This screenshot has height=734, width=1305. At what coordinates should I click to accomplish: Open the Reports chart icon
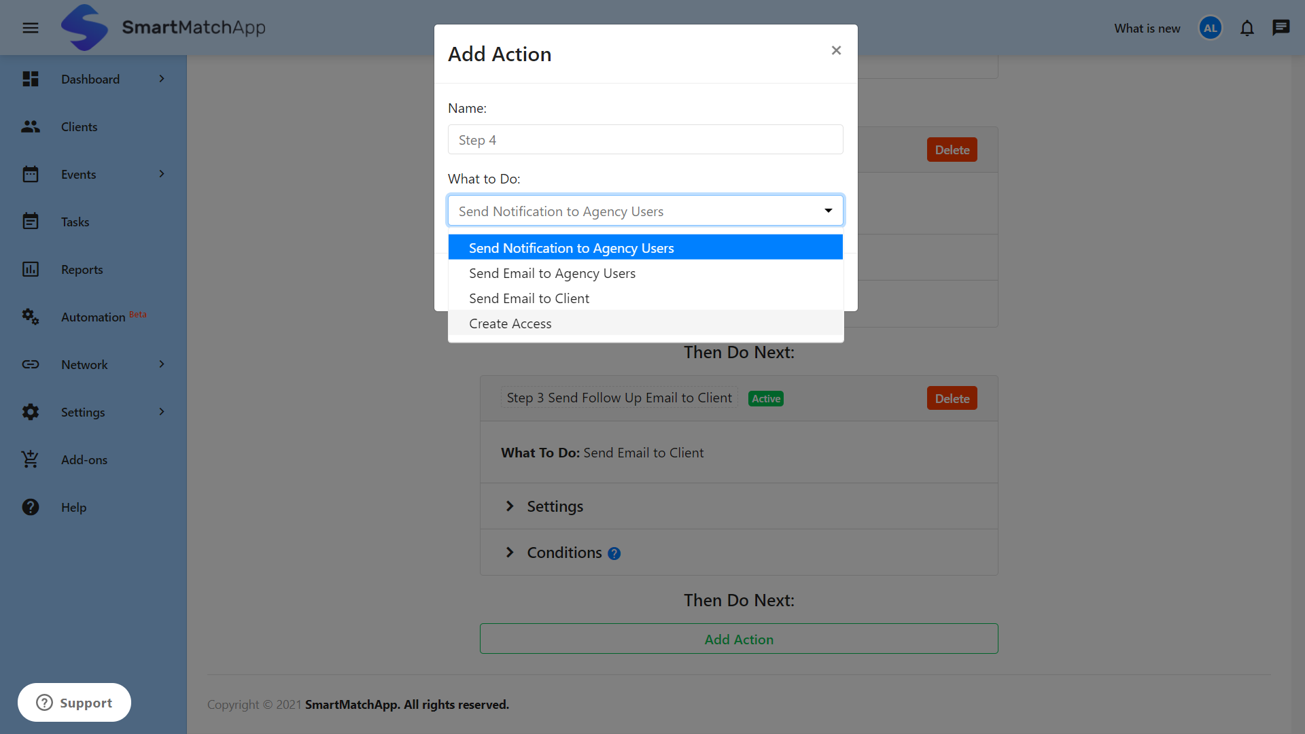(x=31, y=269)
